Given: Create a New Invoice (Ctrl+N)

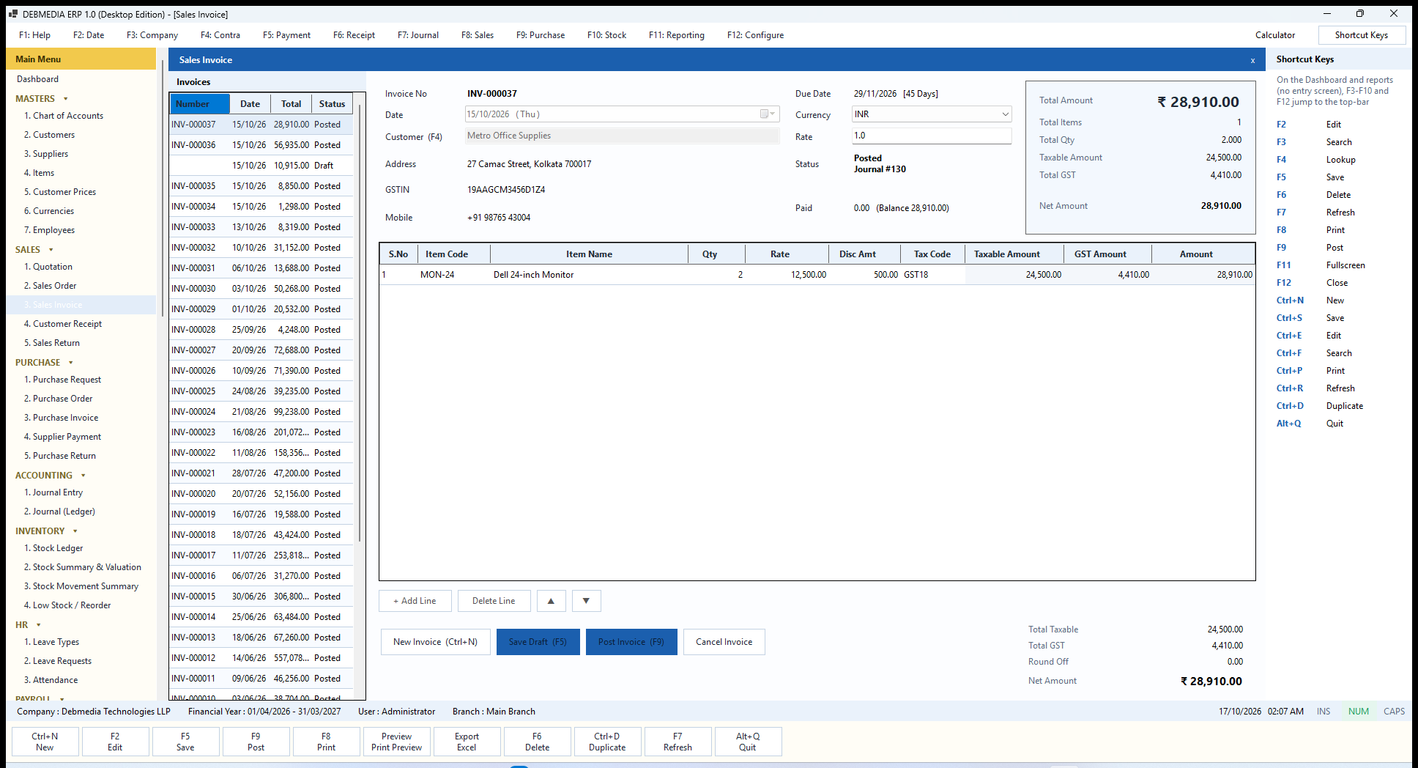Looking at the screenshot, I should pyautogui.click(x=435, y=642).
